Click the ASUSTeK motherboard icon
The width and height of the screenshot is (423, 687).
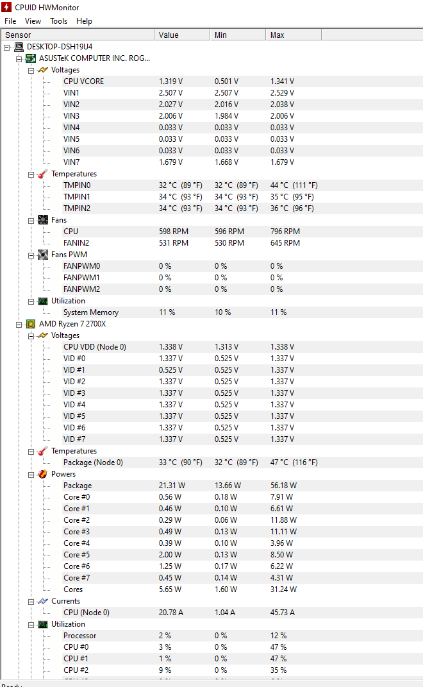31,58
